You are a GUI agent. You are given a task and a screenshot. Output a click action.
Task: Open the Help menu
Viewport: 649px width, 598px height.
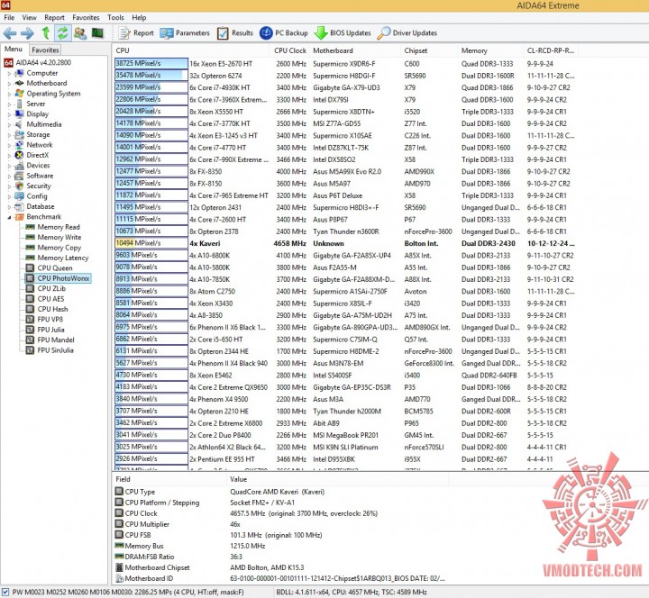139,17
